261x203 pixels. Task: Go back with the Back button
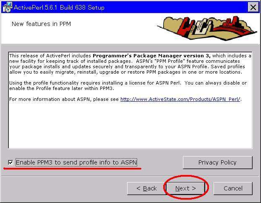pos(146,188)
